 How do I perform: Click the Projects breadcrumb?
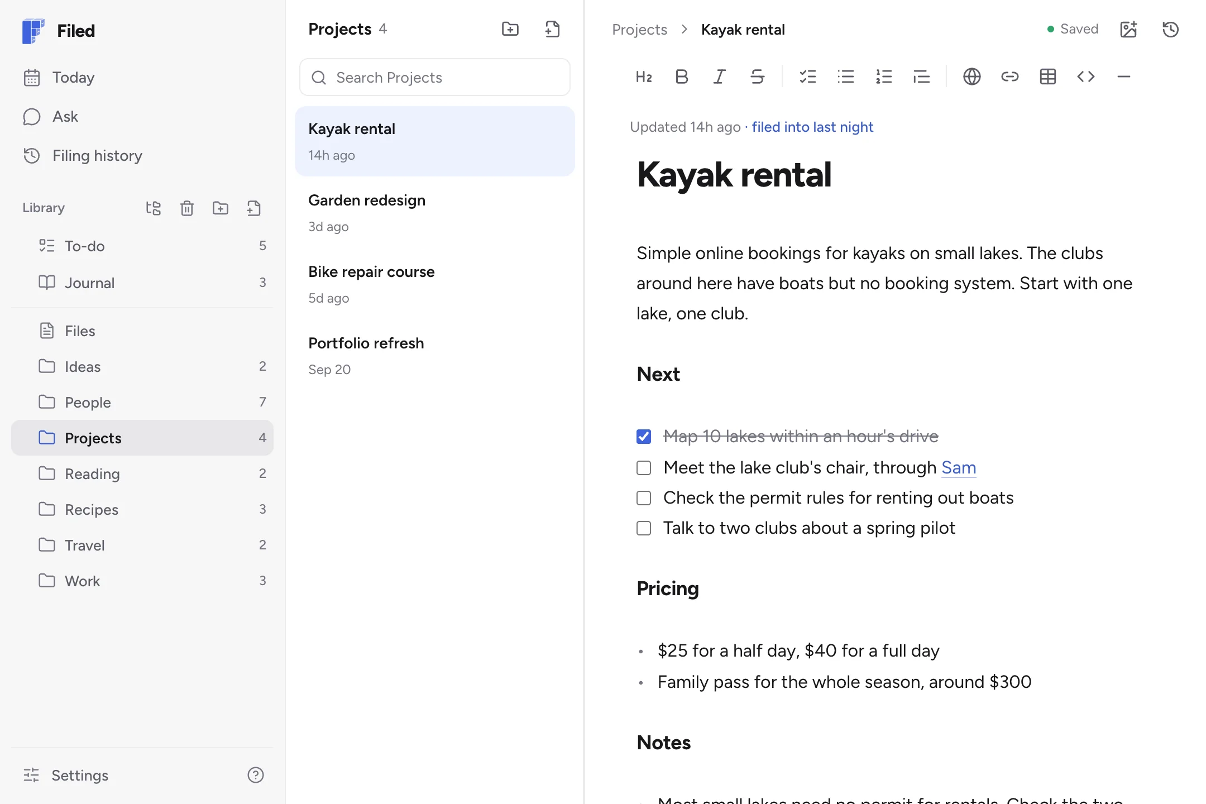[x=639, y=30]
